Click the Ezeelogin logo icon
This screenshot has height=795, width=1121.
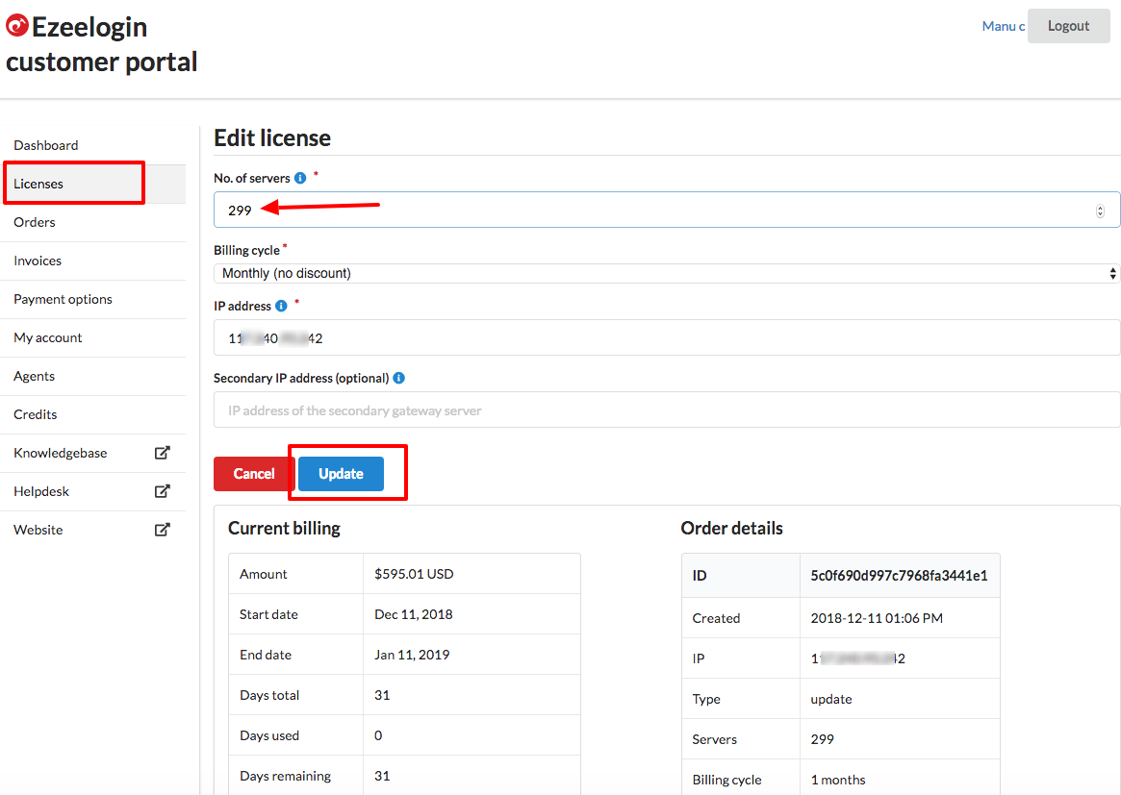point(17,26)
